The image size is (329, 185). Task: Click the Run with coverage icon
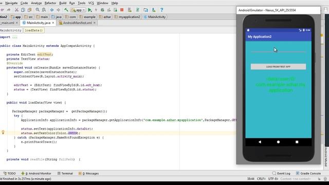(x=109, y=10)
